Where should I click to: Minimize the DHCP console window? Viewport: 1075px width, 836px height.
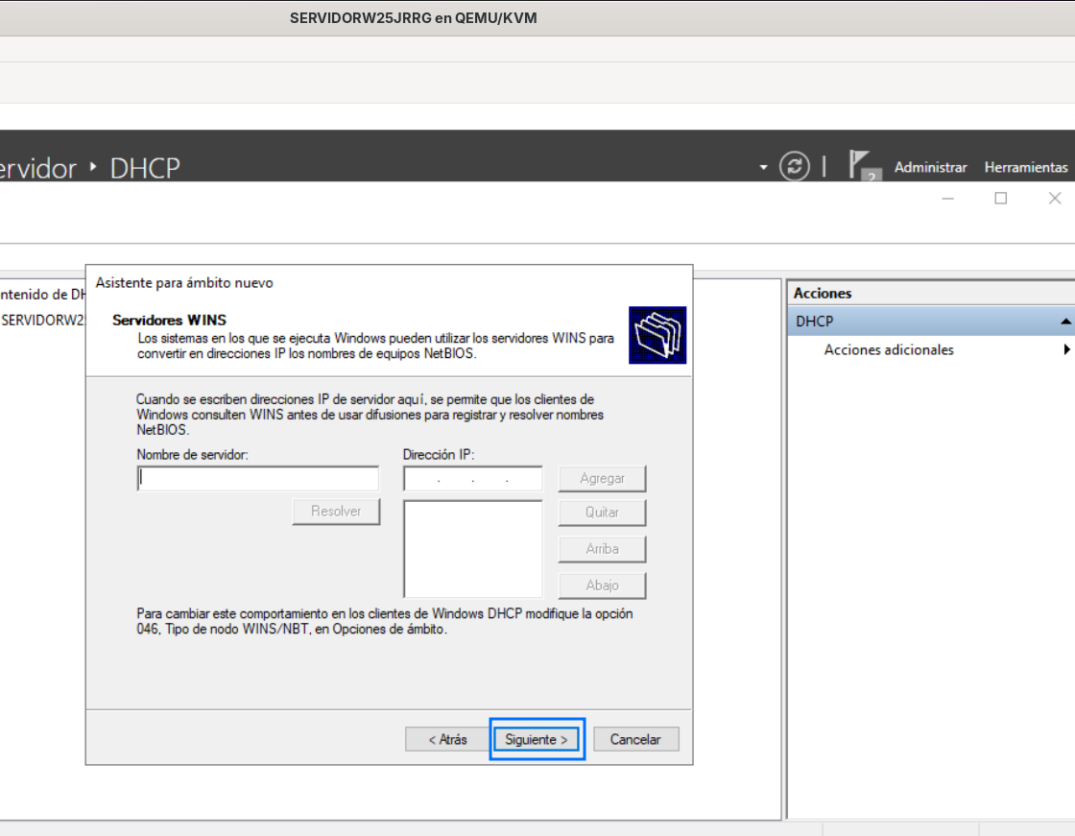tap(948, 198)
